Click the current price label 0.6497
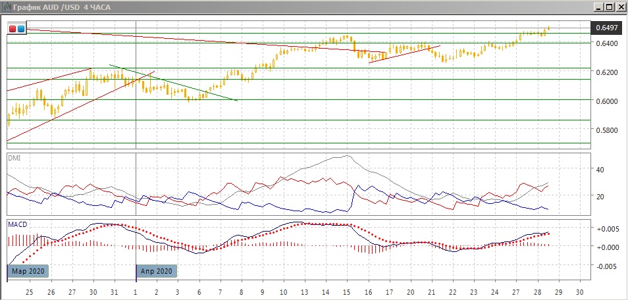 [606, 28]
